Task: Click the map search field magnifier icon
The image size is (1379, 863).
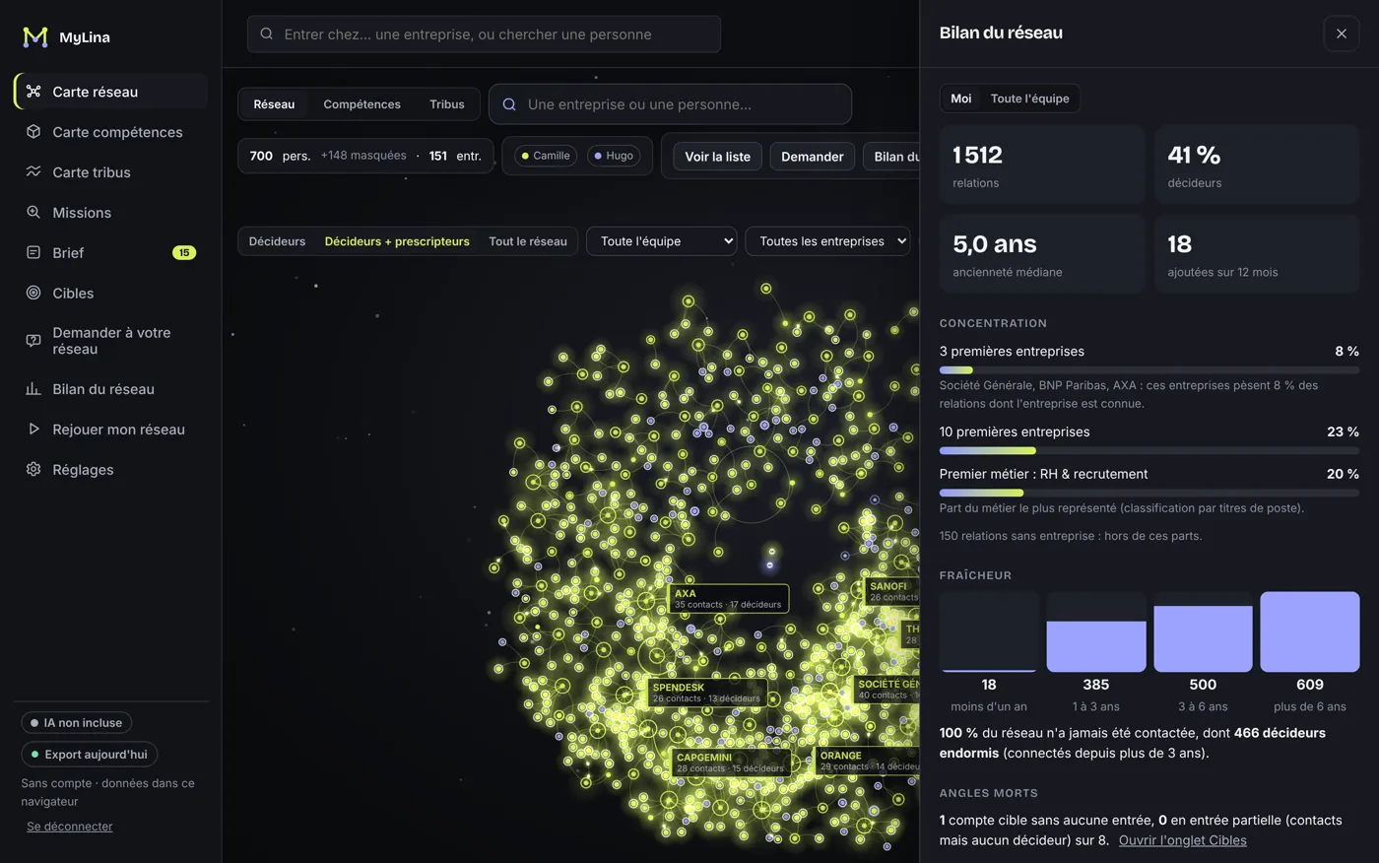Action: pos(509,104)
